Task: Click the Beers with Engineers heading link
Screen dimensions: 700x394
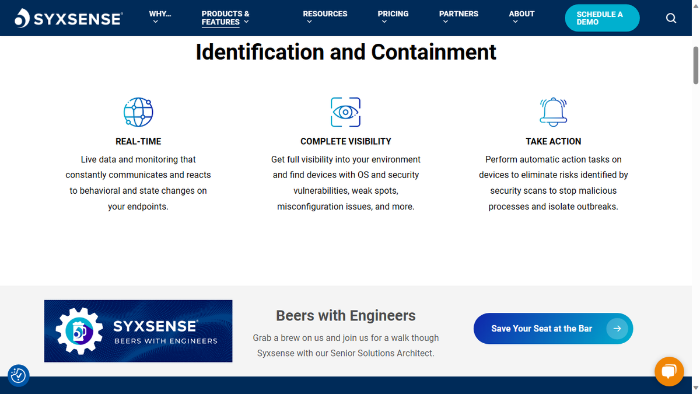Action: click(x=345, y=315)
